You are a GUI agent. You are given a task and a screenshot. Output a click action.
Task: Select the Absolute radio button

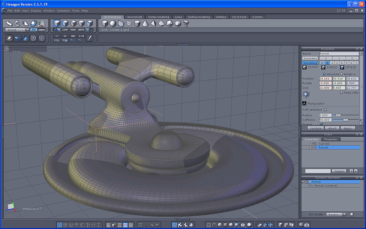(x=324, y=74)
